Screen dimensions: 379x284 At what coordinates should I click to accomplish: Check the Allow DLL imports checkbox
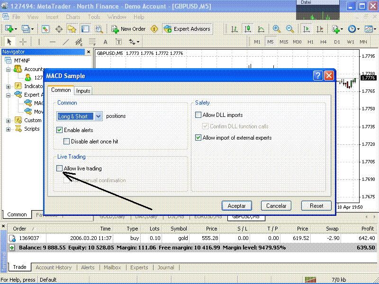[x=199, y=115]
